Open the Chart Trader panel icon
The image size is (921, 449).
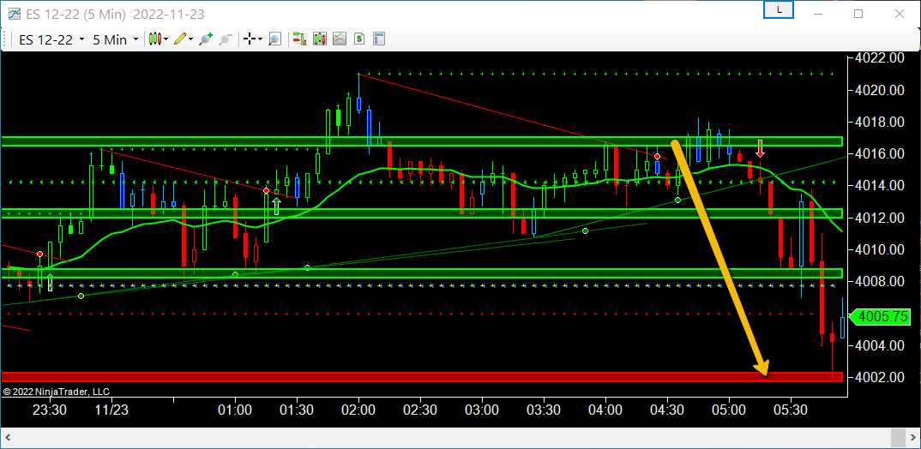[x=300, y=39]
